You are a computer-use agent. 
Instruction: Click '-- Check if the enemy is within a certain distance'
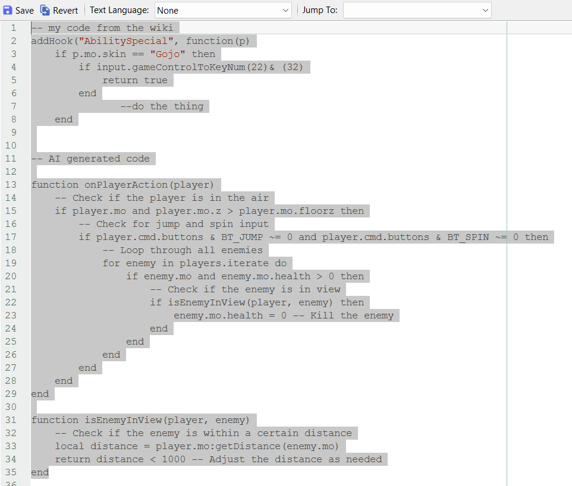203,433
